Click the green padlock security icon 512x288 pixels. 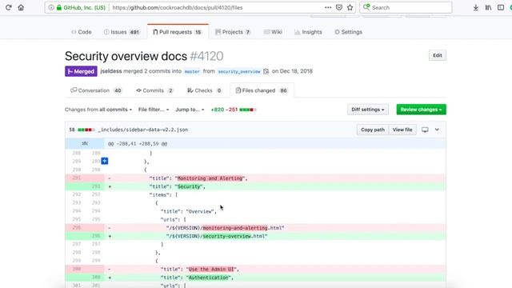tap(59, 7)
